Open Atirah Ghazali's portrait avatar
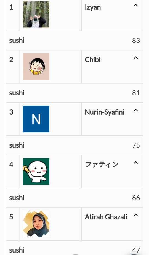This screenshot has height=255, width=149. pos(36,224)
